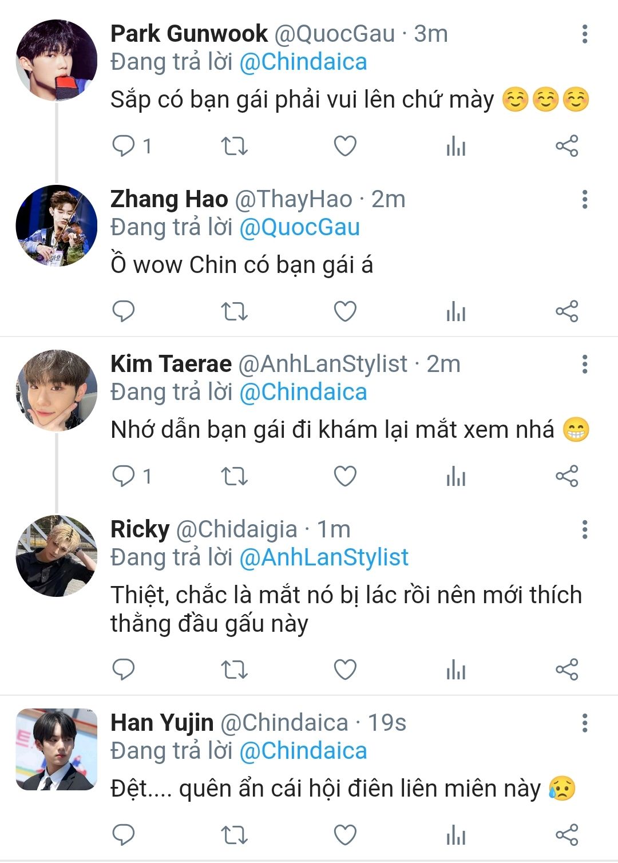The height and width of the screenshot is (863, 618).
Task: View analytics for Ricky's tweet
Action: pyautogui.click(x=455, y=669)
